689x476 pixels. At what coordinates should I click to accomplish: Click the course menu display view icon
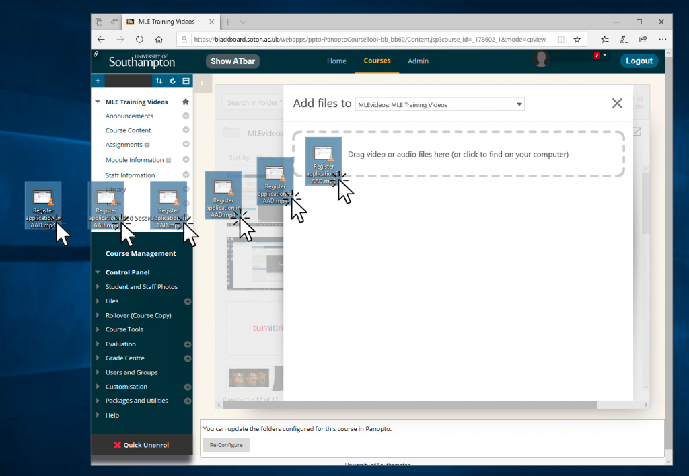tap(186, 81)
